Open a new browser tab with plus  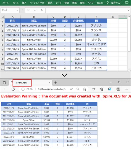click(56, 83)
